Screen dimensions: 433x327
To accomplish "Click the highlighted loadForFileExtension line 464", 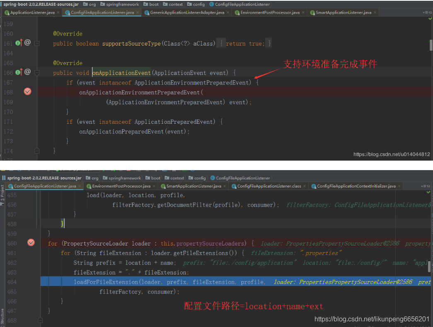I will [235, 282].
